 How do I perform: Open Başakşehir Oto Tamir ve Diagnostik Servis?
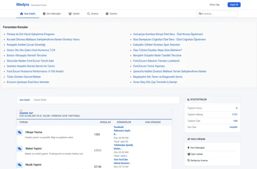coord(158,77)
